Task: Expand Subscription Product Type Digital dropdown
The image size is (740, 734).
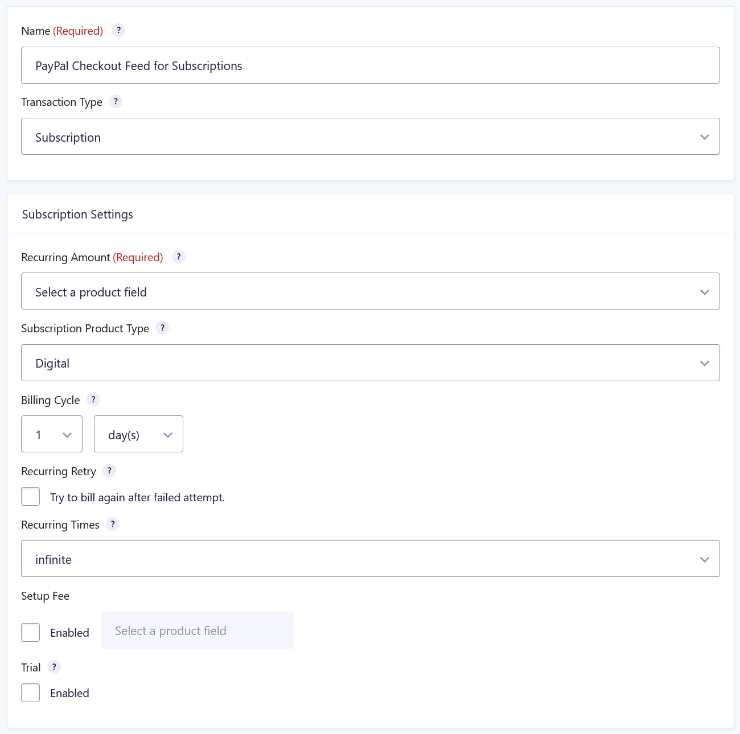Action: pyautogui.click(x=371, y=363)
